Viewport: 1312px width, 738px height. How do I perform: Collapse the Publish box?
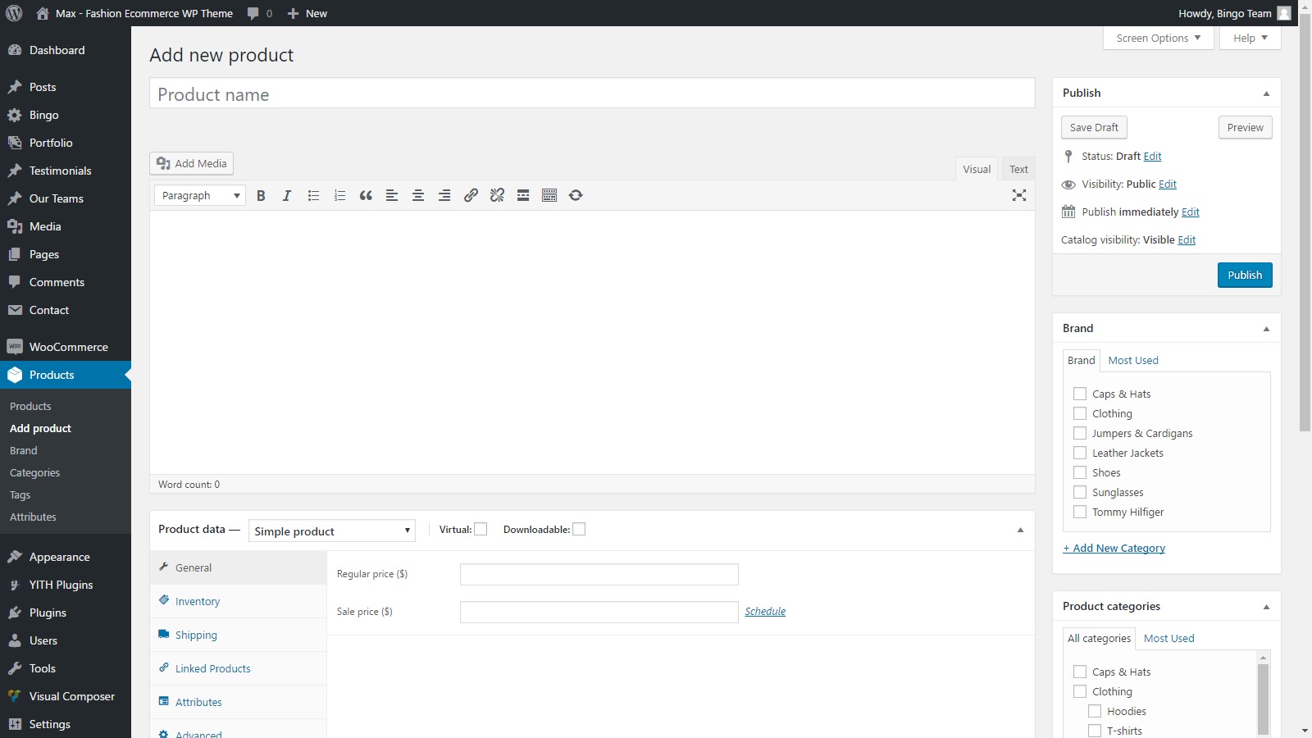pyautogui.click(x=1266, y=93)
